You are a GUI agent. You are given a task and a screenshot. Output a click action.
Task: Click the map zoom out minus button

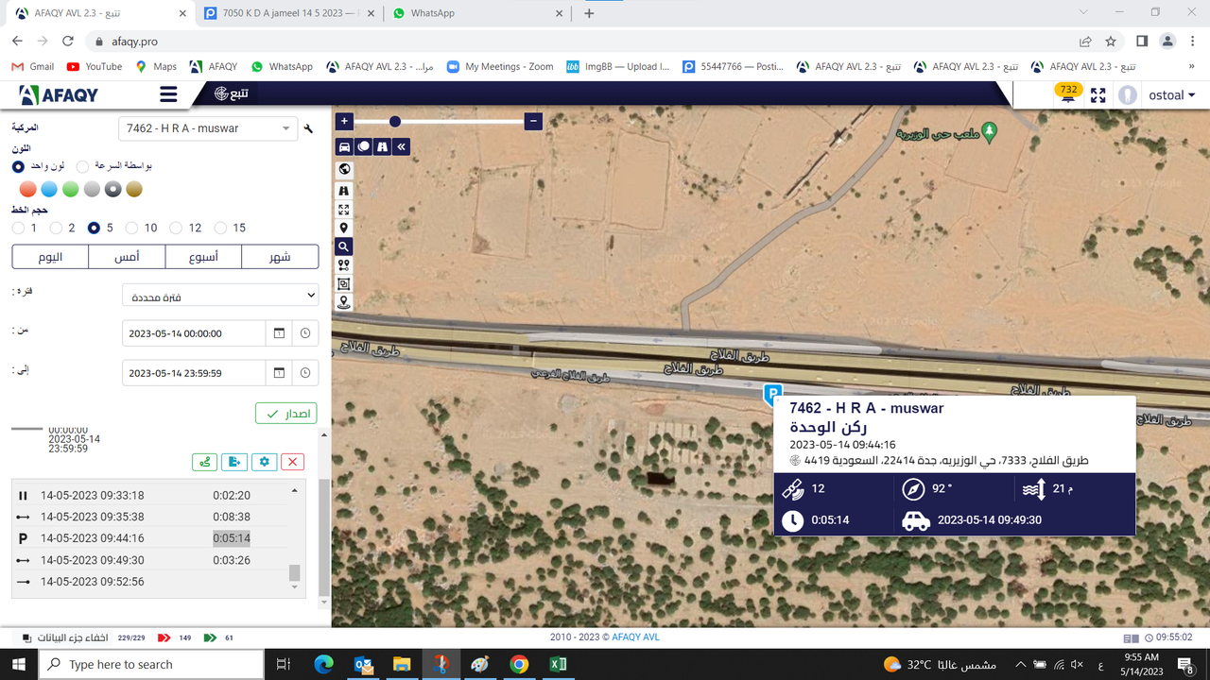533,121
